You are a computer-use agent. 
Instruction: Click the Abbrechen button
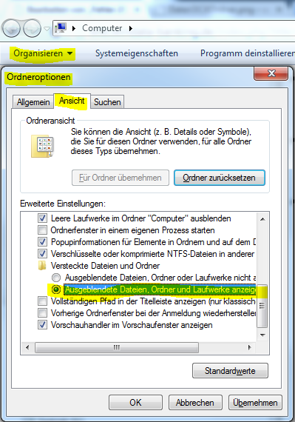pos(195,402)
